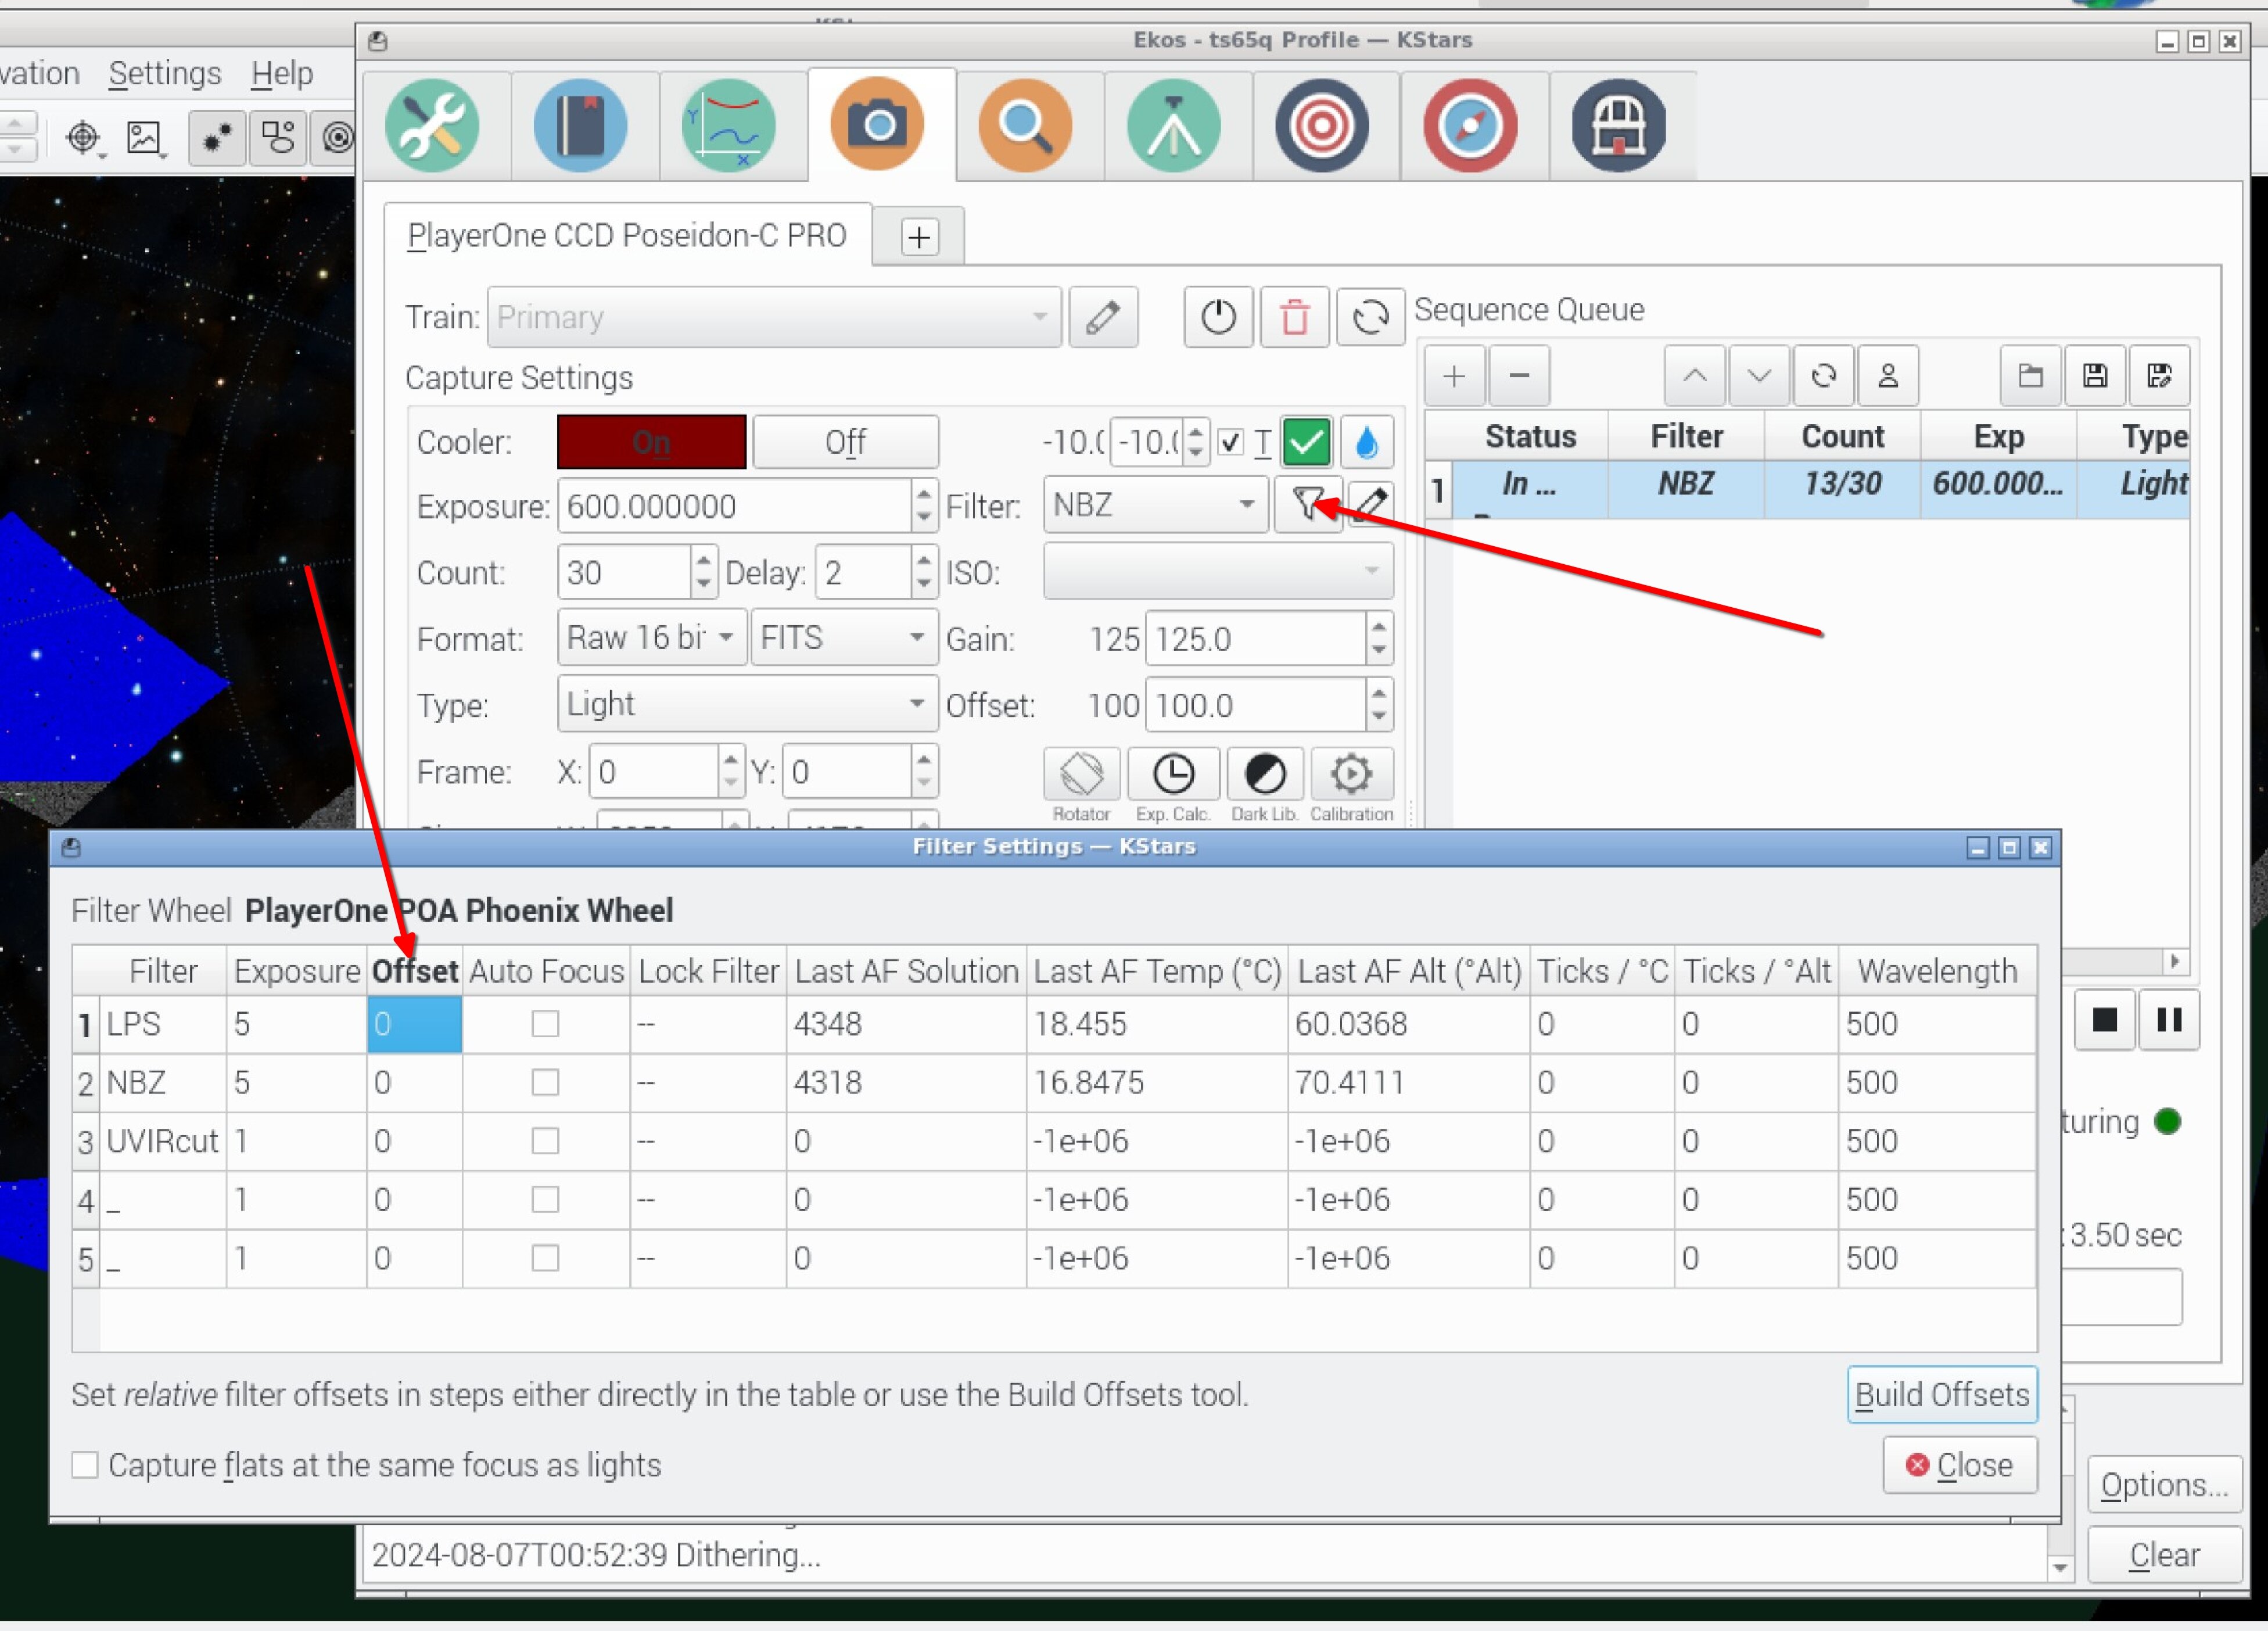Open the Observatory dome module
This screenshot has width=2268, height=1631.
pos(1617,126)
